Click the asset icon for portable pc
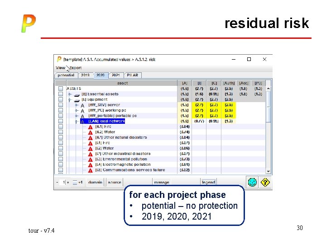 82,116
